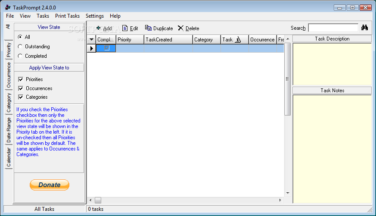Switch to the Category vertical tab
This screenshot has width=376, height=216.
coord(9,103)
